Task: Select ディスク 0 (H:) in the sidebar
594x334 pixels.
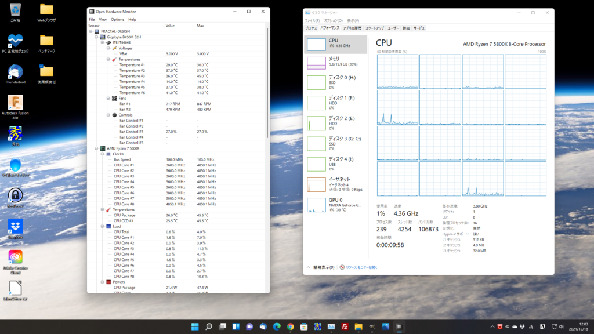Action: pyautogui.click(x=336, y=82)
